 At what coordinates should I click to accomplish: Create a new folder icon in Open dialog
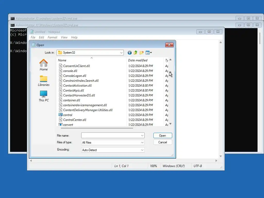[142, 53]
